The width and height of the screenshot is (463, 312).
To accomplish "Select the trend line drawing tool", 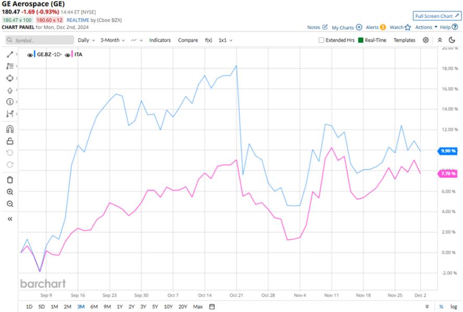I will [x=10, y=54].
